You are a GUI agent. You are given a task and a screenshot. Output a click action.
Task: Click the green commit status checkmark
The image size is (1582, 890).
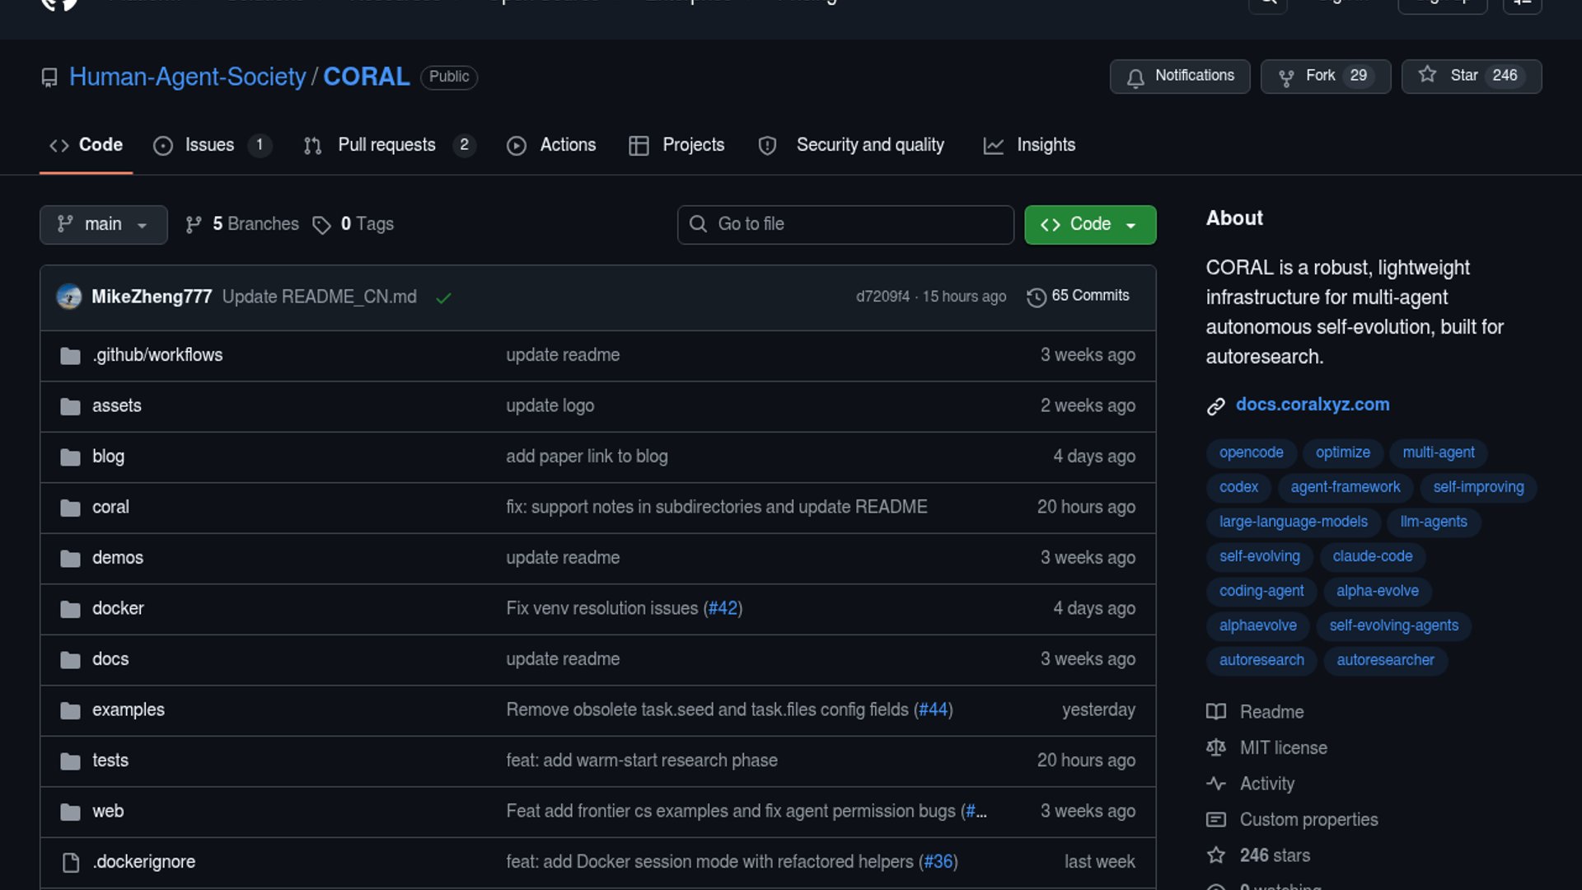443,297
